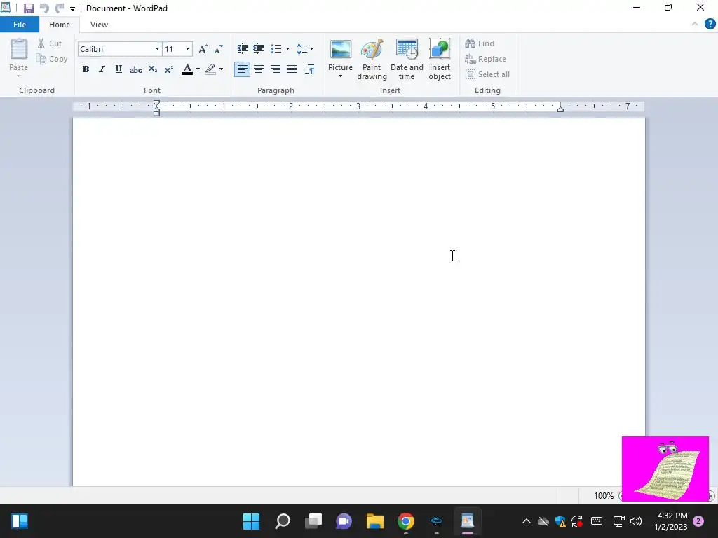Open Google Chrome from the taskbar
The width and height of the screenshot is (718, 538).
pyautogui.click(x=406, y=521)
